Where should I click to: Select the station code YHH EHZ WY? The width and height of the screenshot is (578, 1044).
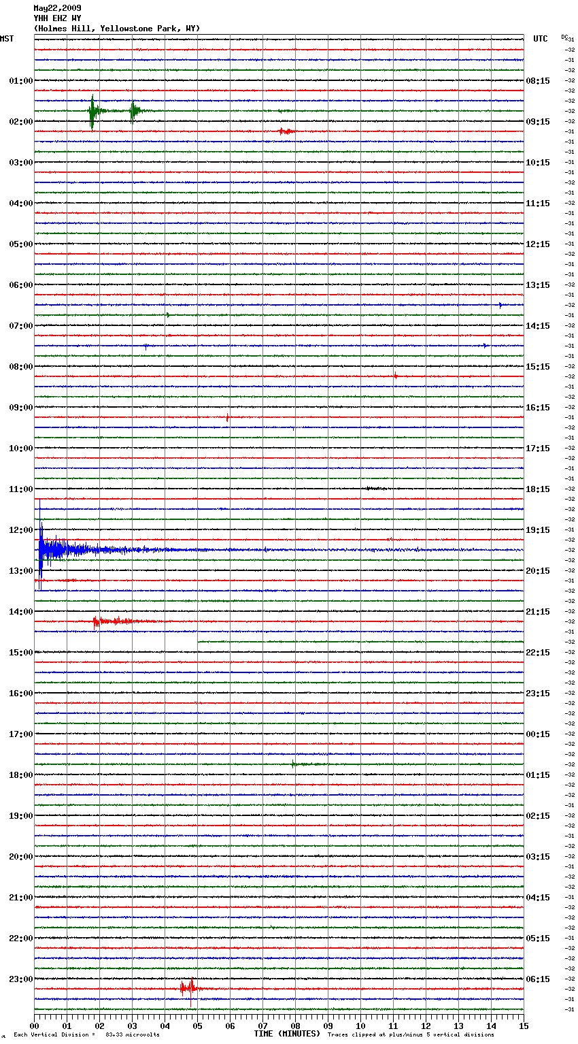point(57,18)
